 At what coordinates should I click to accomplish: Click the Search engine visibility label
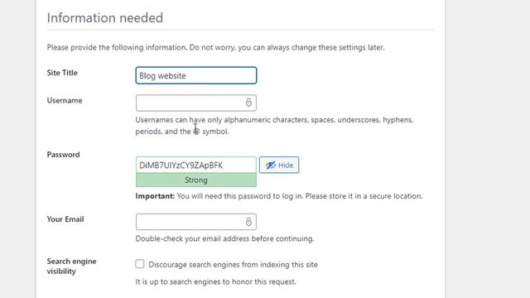[x=72, y=267]
